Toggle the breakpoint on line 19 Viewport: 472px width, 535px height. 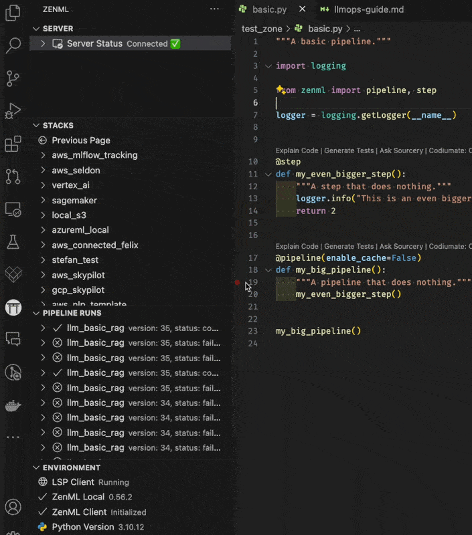click(238, 282)
